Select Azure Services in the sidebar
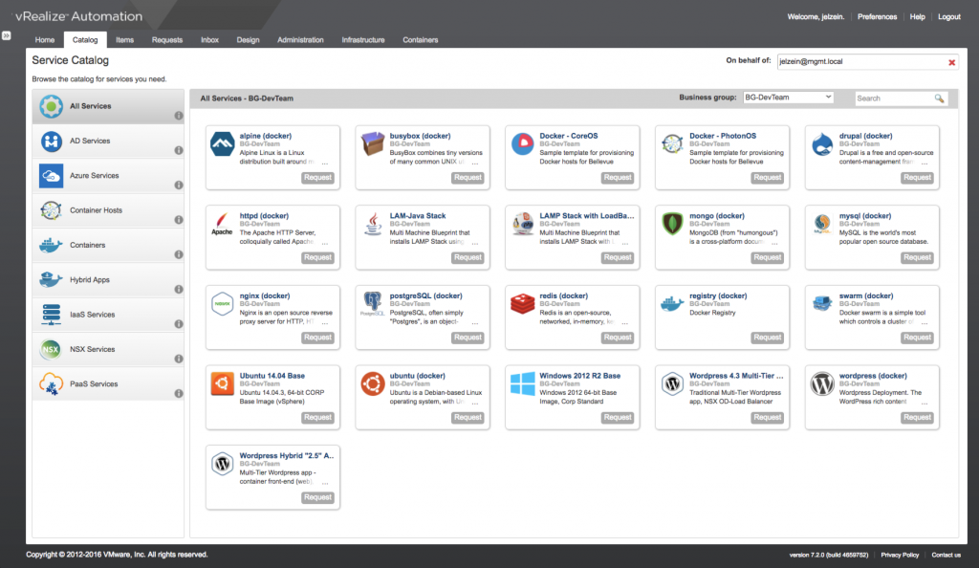This screenshot has width=979, height=568. point(94,176)
